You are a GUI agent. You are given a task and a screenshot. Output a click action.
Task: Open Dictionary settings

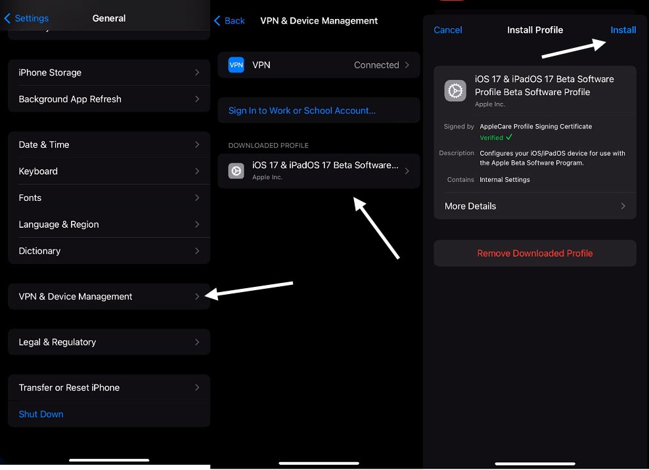point(109,250)
